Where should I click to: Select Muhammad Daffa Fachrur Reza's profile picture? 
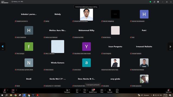click(115, 63)
